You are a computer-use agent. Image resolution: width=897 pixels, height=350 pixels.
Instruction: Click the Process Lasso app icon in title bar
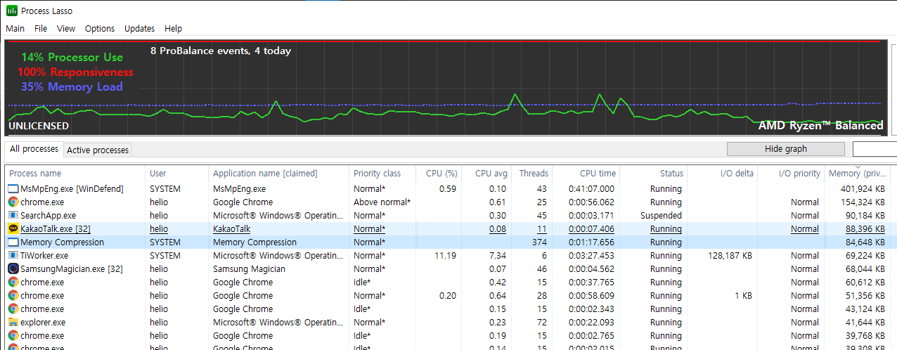tap(11, 11)
